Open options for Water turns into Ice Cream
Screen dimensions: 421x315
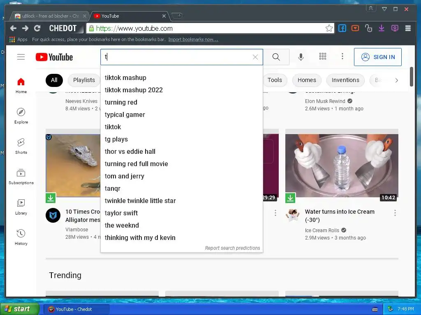point(395,213)
